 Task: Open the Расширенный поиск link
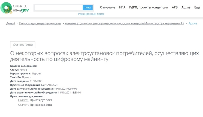pyautogui.click(x=91, y=14)
